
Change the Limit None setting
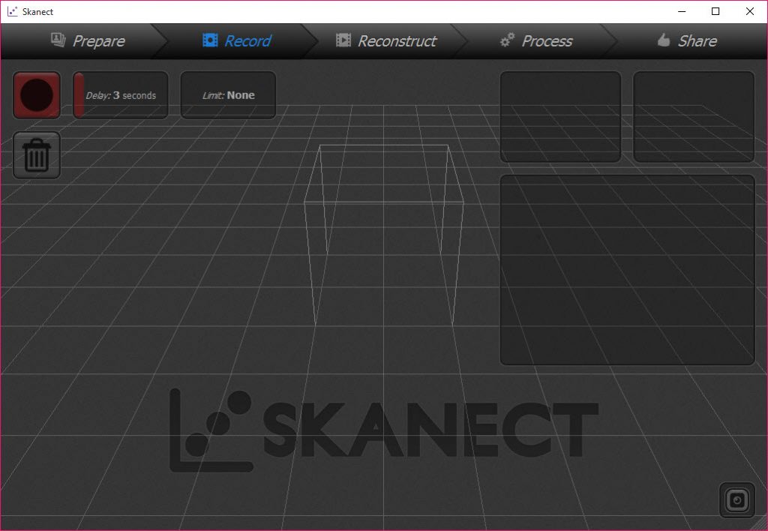(228, 95)
